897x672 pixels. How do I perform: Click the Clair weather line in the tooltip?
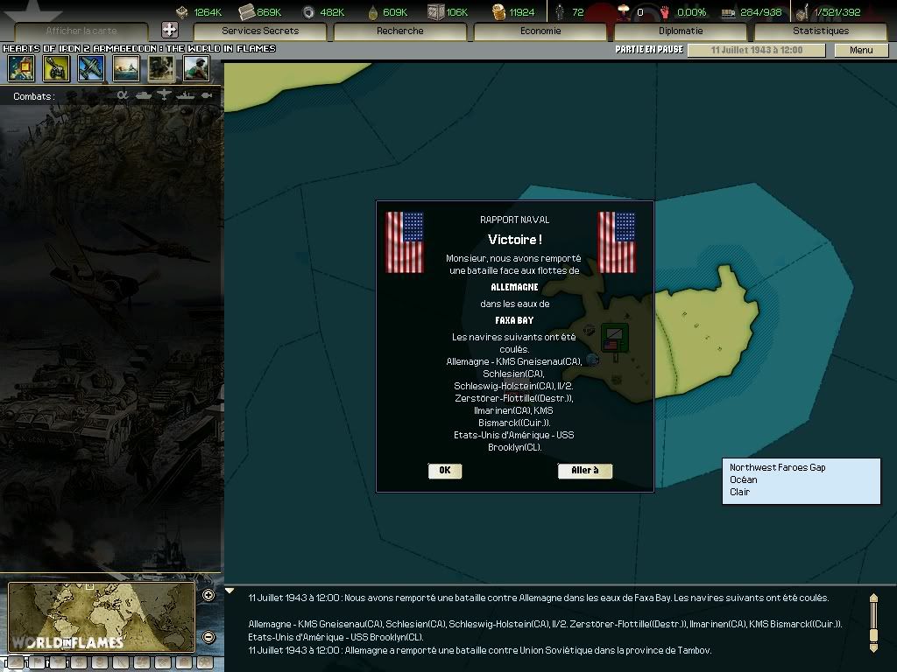(x=739, y=492)
